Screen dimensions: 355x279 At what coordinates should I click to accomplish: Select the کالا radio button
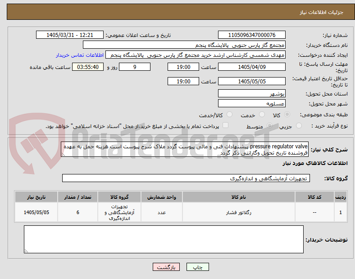pos(287,114)
